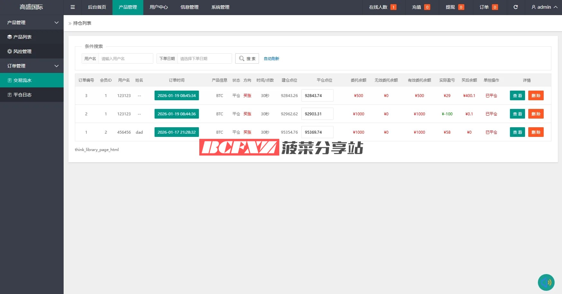Click the 搜索 search button
562x294 pixels.
point(247,58)
